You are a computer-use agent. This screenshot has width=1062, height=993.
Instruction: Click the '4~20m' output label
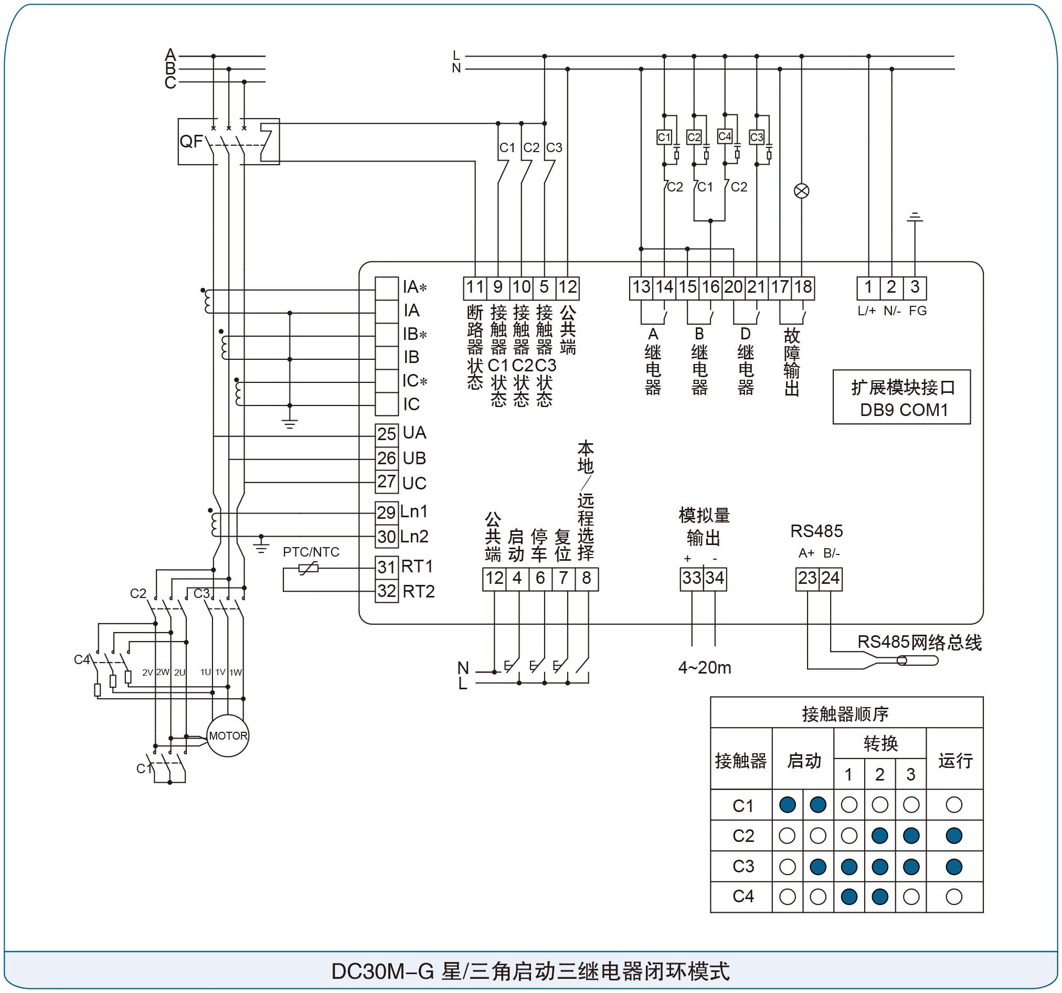(x=705, y=668)
